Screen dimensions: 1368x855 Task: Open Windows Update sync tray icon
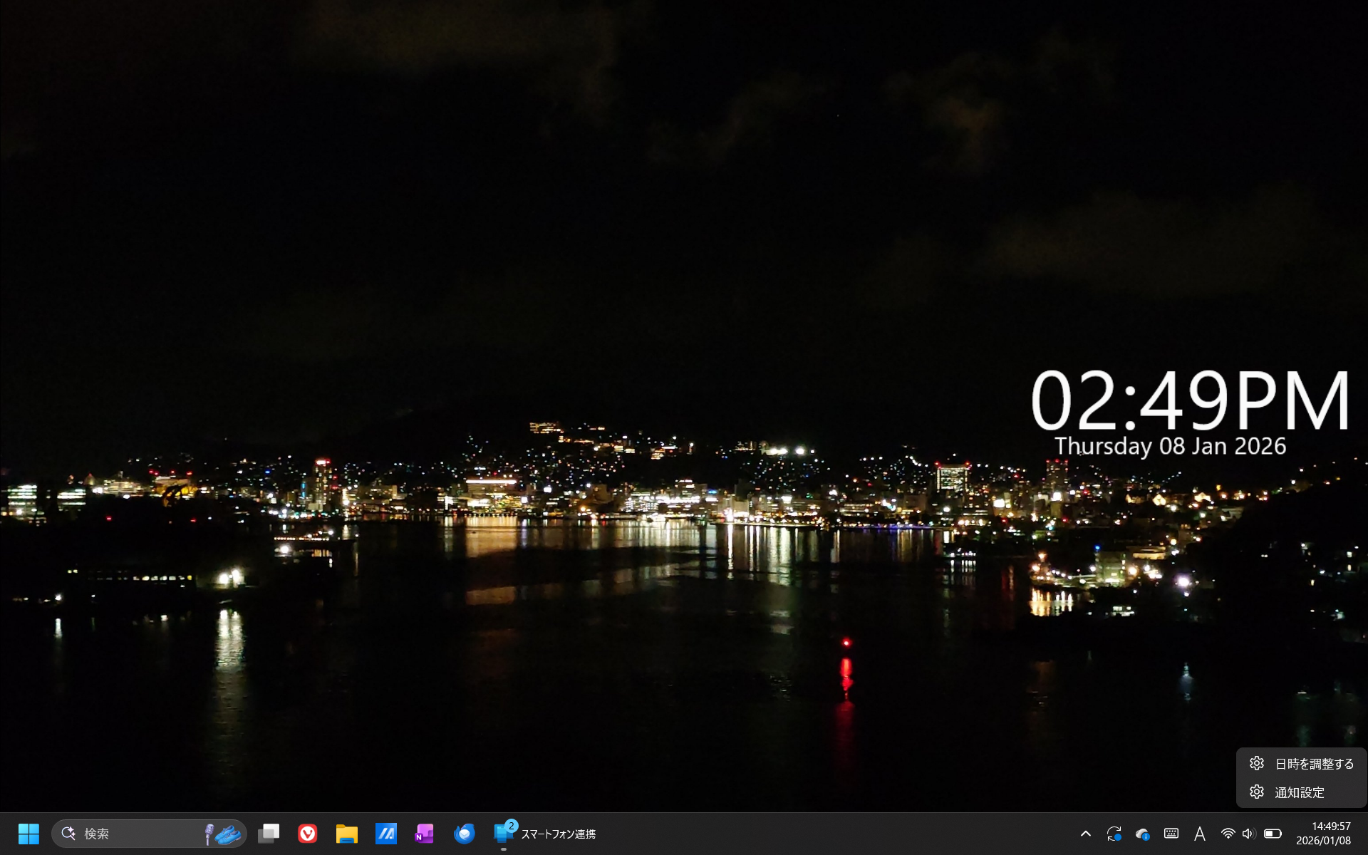pyautogui.click(x=1114, y=834)
